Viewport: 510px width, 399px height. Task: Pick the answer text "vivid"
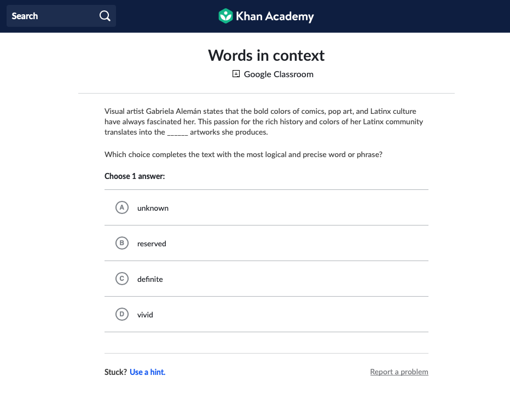(x=145, y=315)
